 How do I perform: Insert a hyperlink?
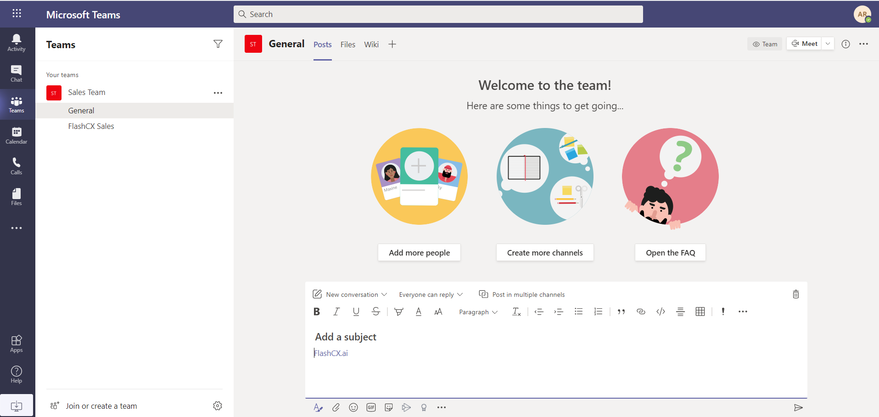641,311
